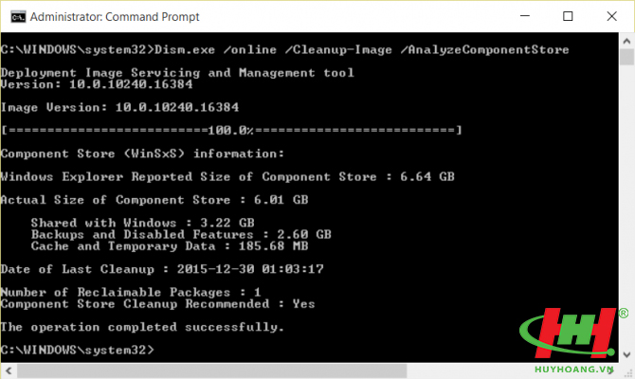
Task: Click the Date of Last Cleanup line
Action: [x=162, y=269]
